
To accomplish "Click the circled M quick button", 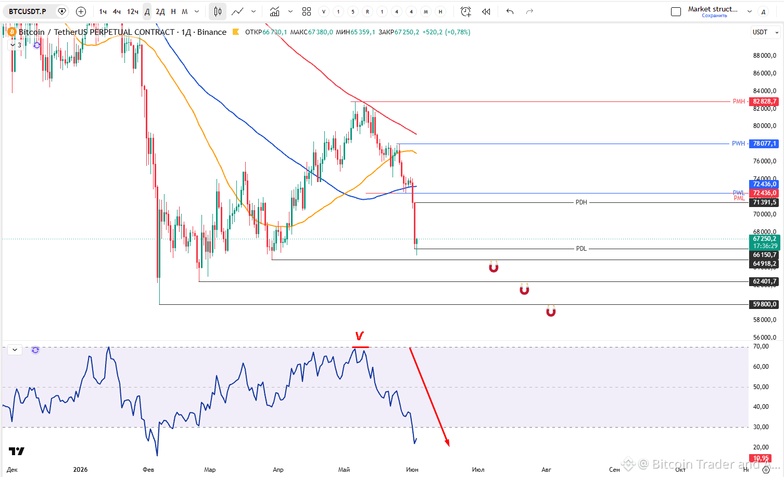I will (x=426, y=11).
